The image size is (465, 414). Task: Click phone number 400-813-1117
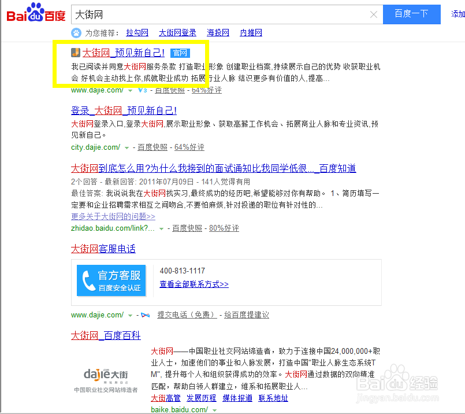[183, 271]
